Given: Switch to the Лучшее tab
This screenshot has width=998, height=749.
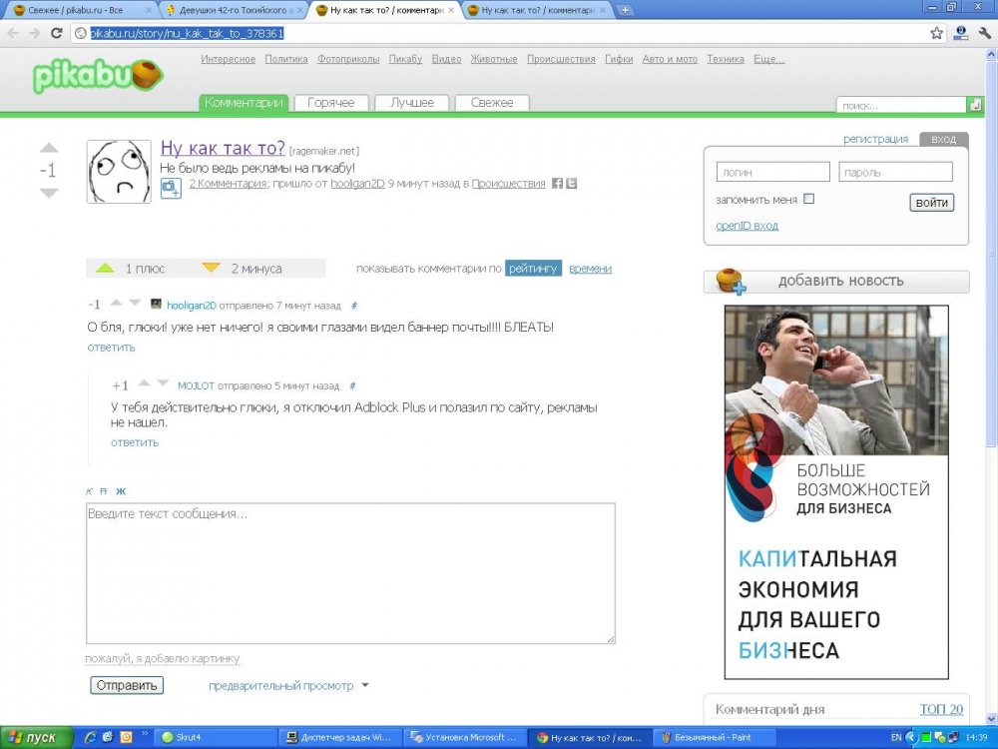Looking at the screenshot, I should click(412, 103).
